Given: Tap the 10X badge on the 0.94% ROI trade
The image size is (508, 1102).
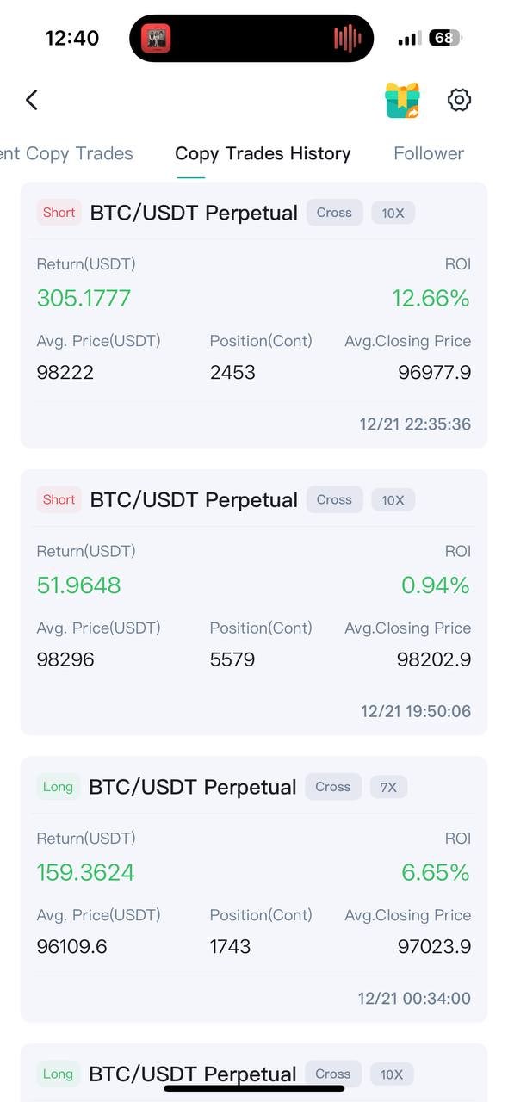Looking at the screenshot, I should pyautogui.click(x=393, y=500).
